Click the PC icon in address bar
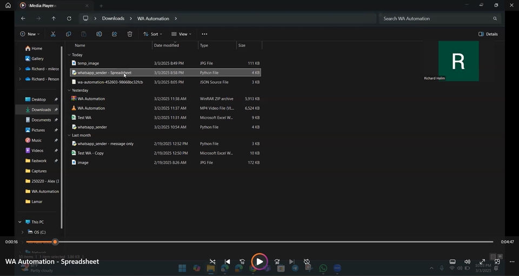 click(x=86, y=18)
